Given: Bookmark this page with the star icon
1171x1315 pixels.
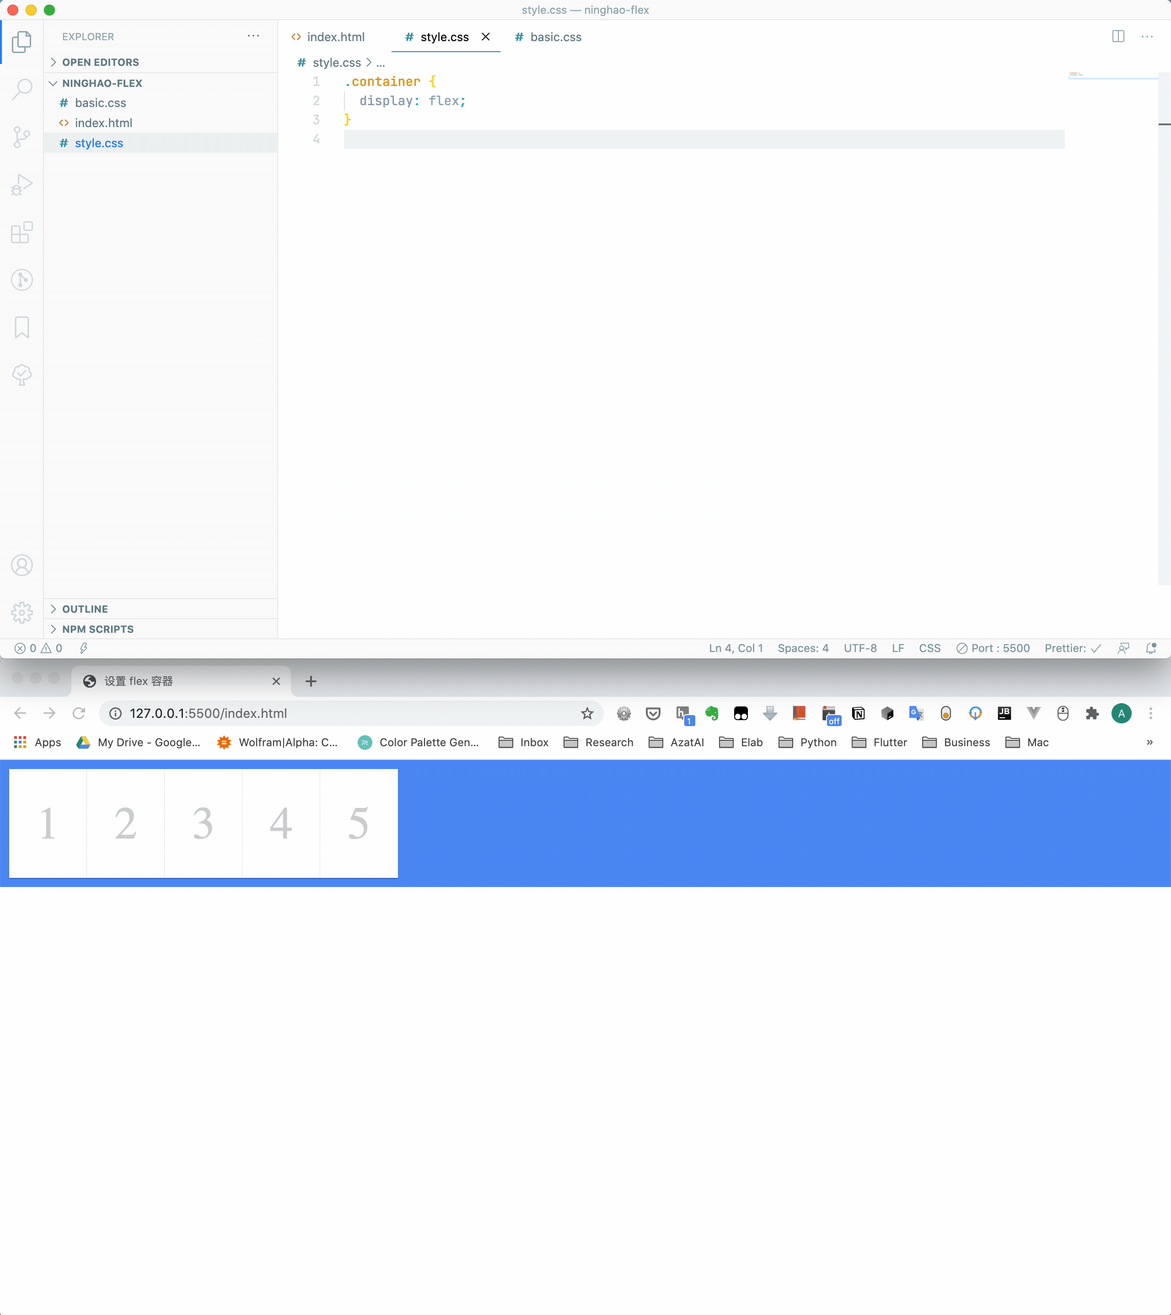Looking at the screenshot, I should (586, 713).
